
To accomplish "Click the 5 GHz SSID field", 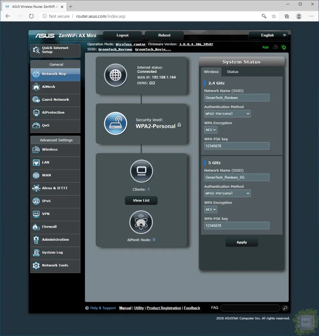I will [237, 177].
